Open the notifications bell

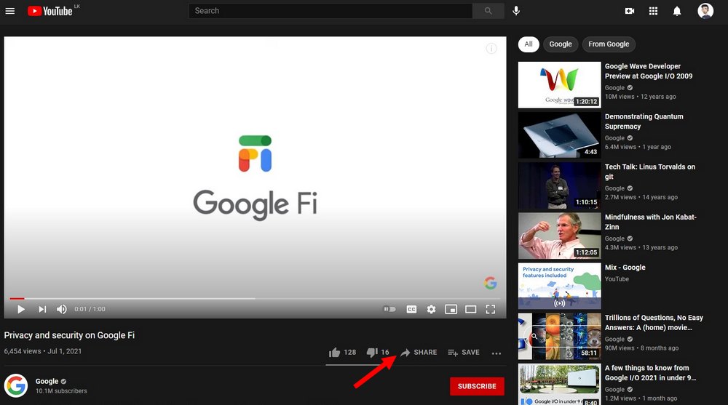[677, 11]
